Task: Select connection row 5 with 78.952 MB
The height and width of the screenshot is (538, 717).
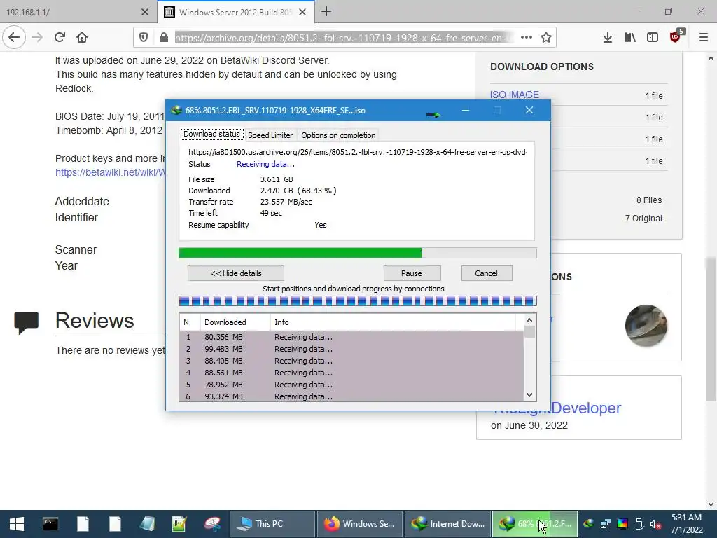Action: 351,385
